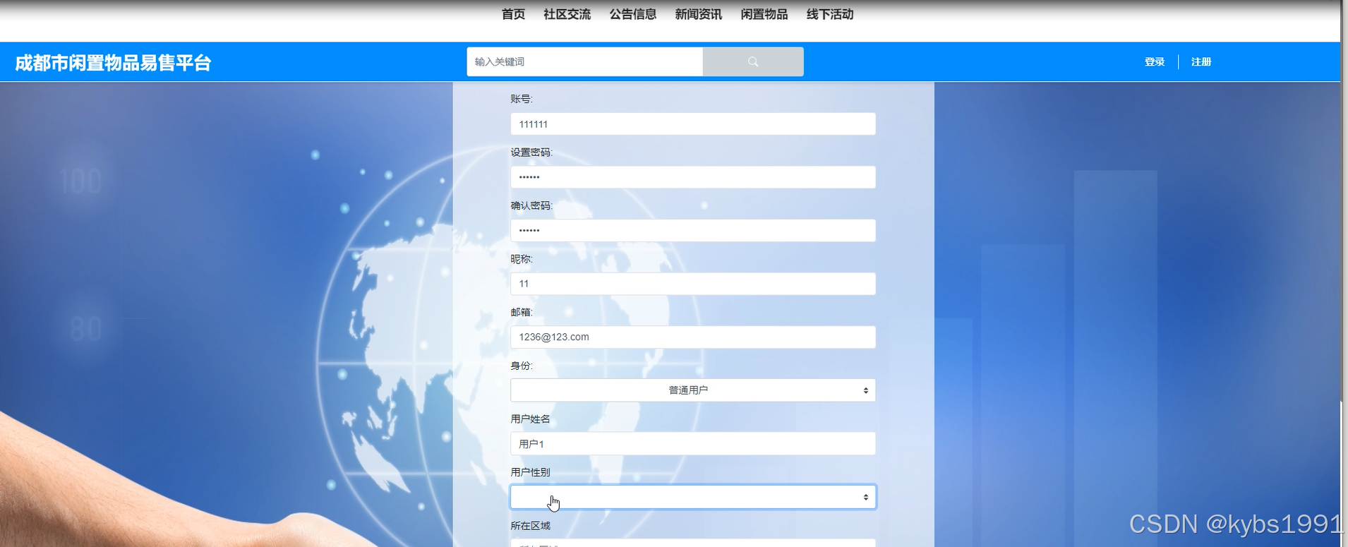Click the 成都市闲置物品易售平台 site title
This screenshot has height=547, width=1348.
coord(113,63)
